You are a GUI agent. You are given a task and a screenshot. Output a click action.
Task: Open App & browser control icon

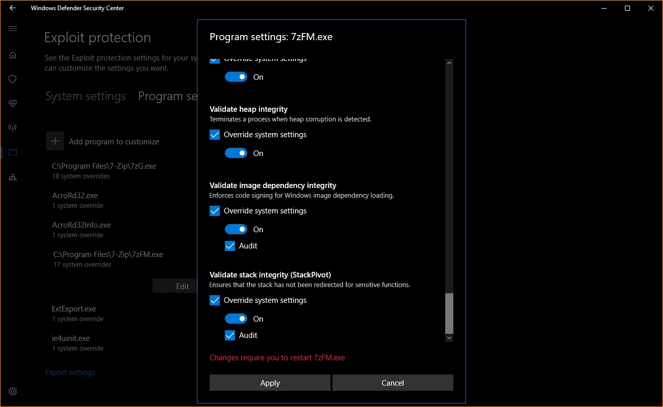tap(13, 152)
